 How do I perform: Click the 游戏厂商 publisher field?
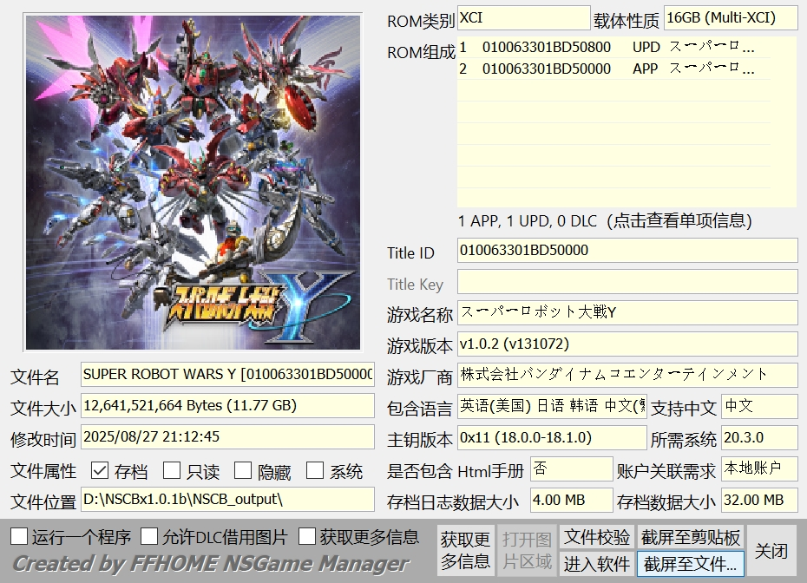pos(627,375)
